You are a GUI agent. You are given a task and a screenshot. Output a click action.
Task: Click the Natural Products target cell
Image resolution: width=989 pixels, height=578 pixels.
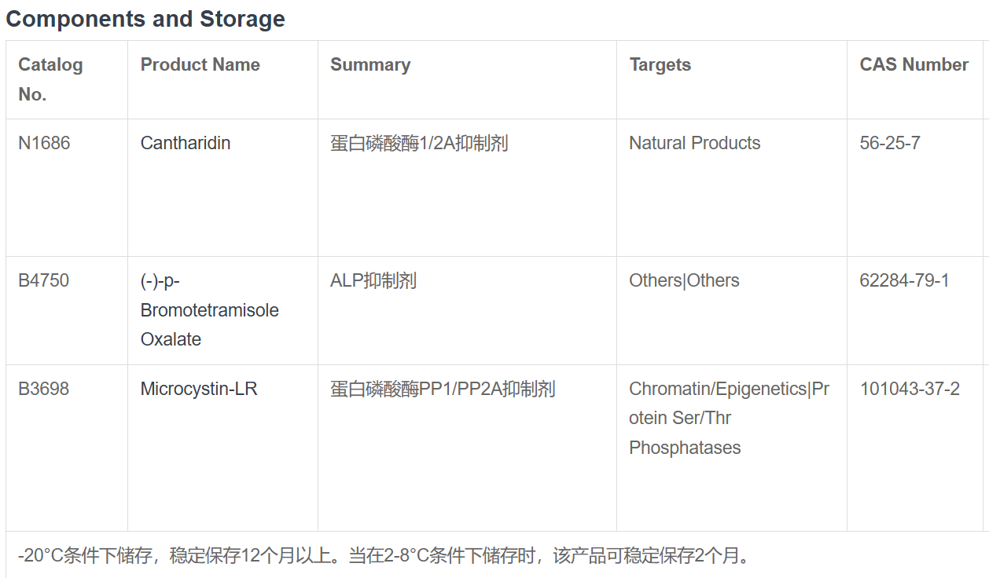pos(695,143)
